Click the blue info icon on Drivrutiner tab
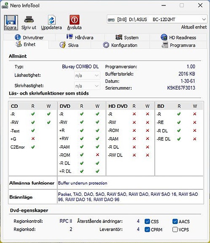210x243 pixels. pyautogui.click(x=18, y=37)
